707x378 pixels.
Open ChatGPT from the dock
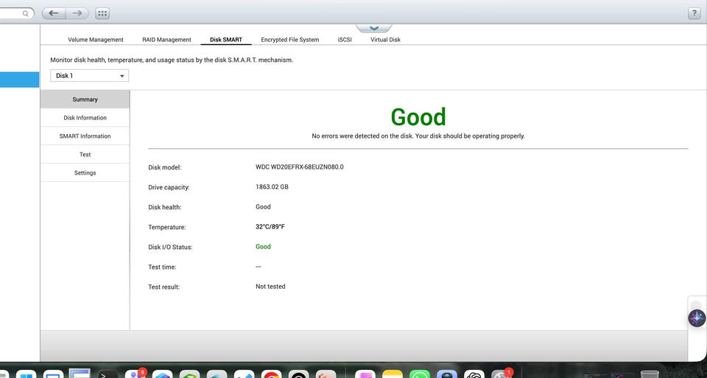(x=474, y=374)
